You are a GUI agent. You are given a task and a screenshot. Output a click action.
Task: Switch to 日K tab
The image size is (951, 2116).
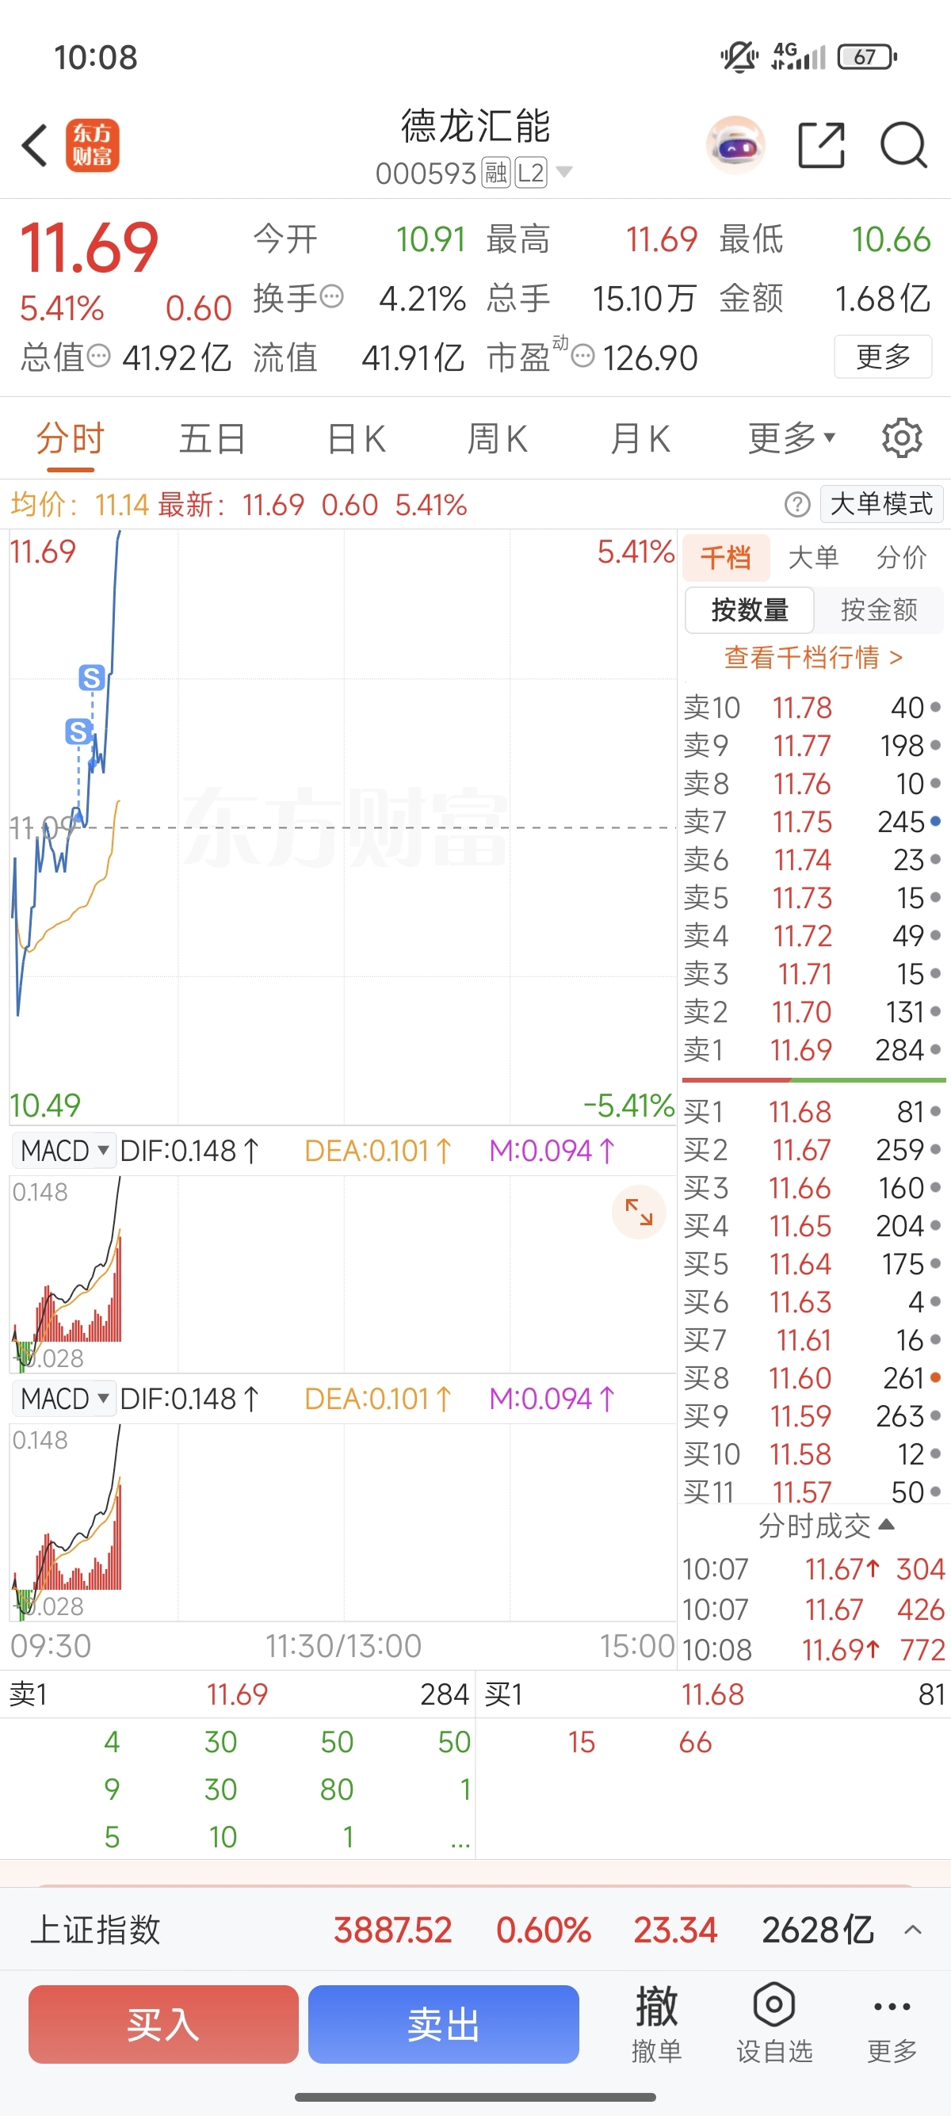(x=356, y=437)
